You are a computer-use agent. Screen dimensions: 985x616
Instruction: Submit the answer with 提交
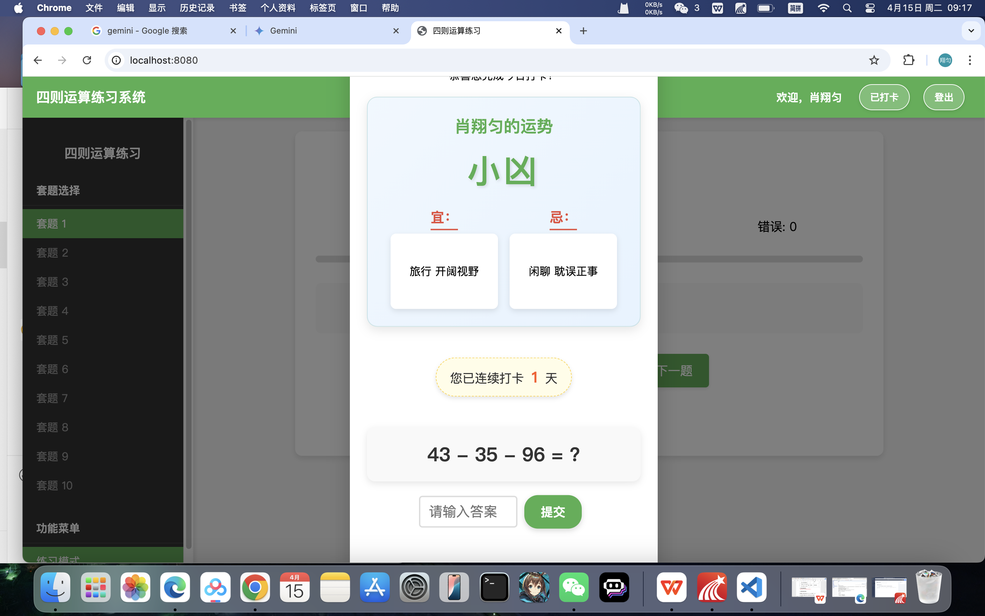[553, 512]
